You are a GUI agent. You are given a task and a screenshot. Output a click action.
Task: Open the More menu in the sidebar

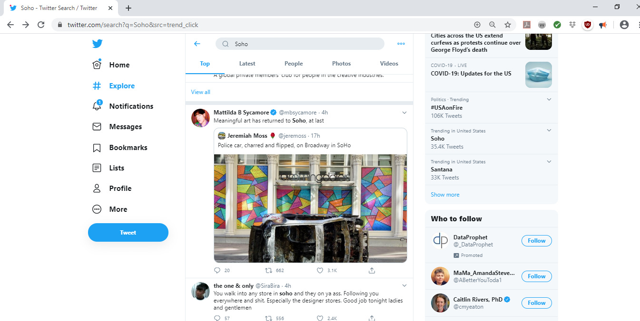(109, 209)
